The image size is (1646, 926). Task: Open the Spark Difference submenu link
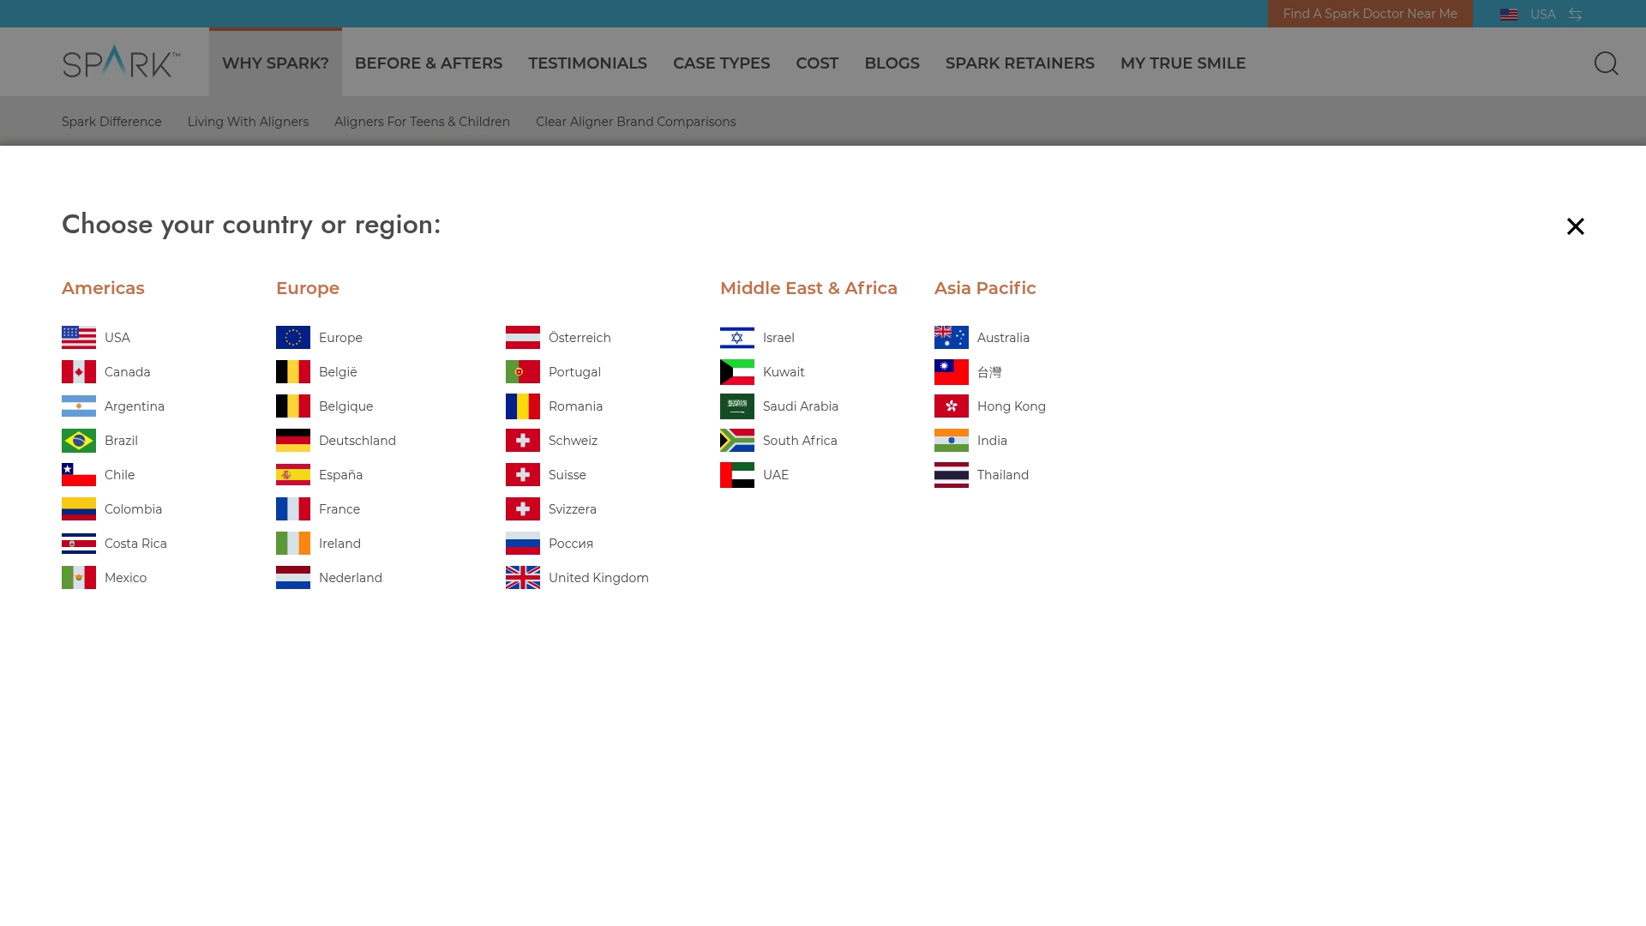pyautogui.click(x=111, y=122)
